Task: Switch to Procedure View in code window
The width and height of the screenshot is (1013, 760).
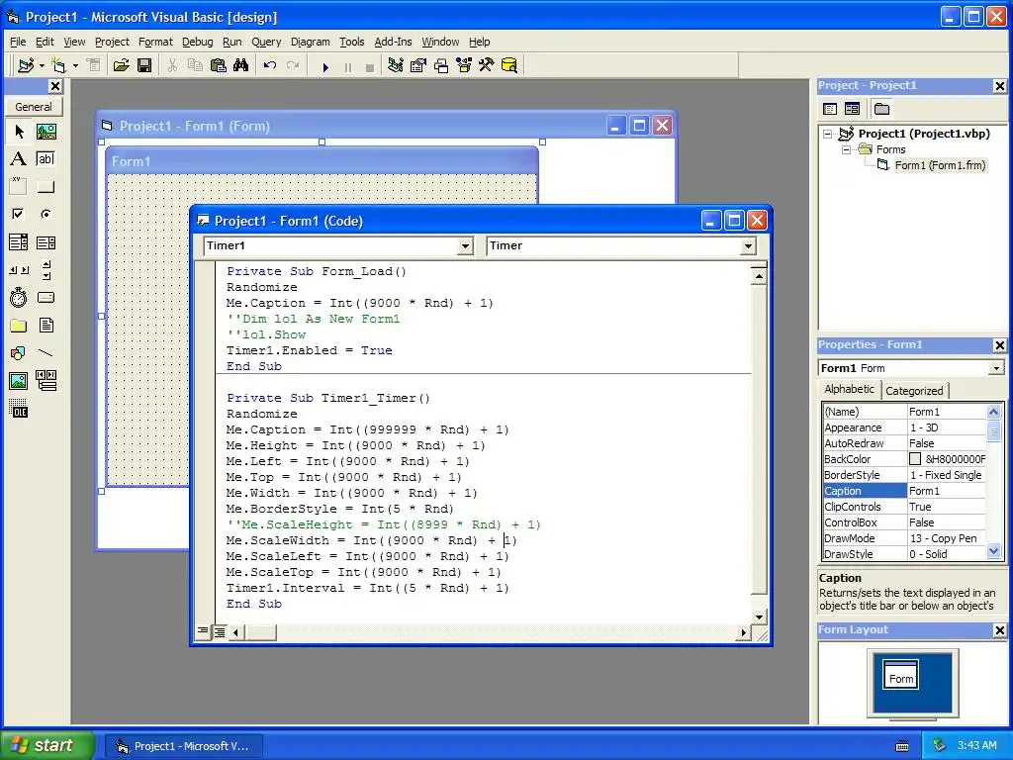Action: pos(203,631)
